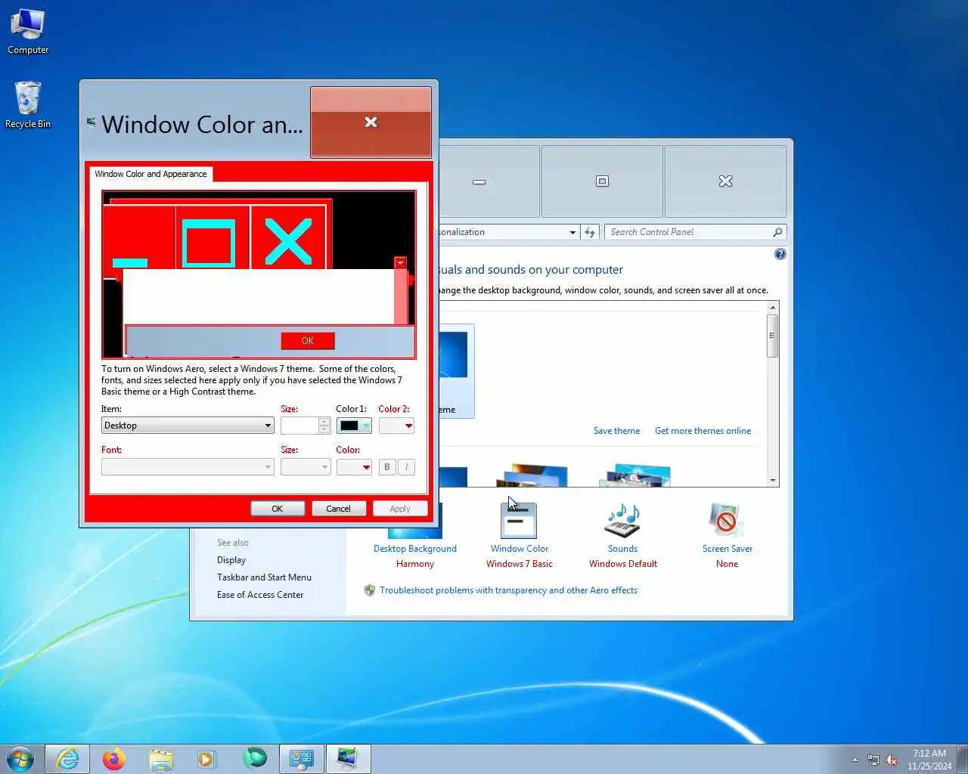Expand the font Size dropdown
Viewport: 968px width, 774px height.
pyautogui.click(x=306, y=467)
